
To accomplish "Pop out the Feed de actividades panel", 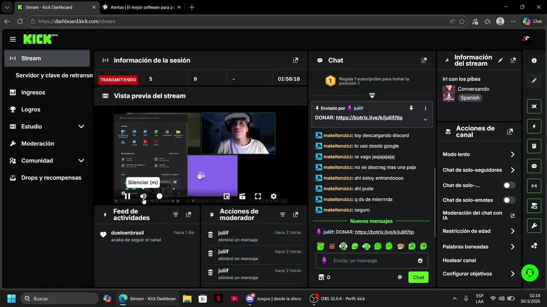I will (x=188, y=214).
